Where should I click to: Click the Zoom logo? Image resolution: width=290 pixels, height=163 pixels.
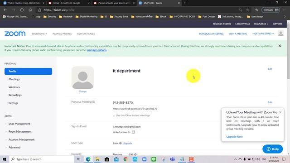click(x=15, y=34)
